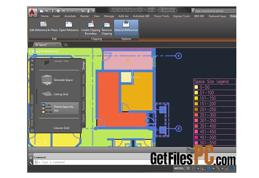The height and width of the screenshot is (178, 259).
Task: Switch to the Details palette tab
Action: [x=83, y=118]
